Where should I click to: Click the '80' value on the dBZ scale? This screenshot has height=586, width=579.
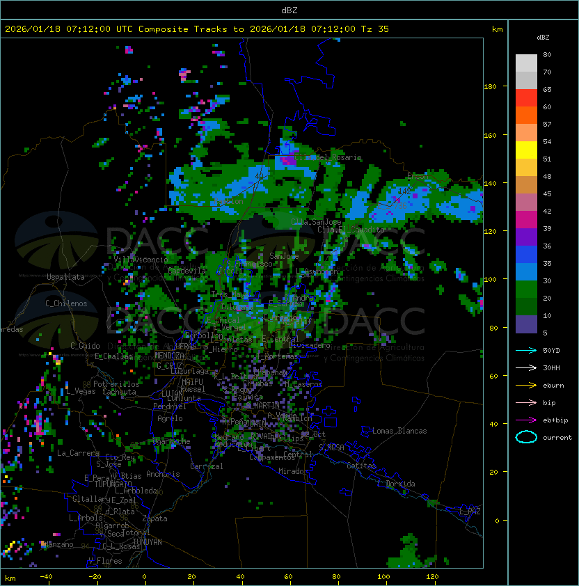tap(547, 54)
